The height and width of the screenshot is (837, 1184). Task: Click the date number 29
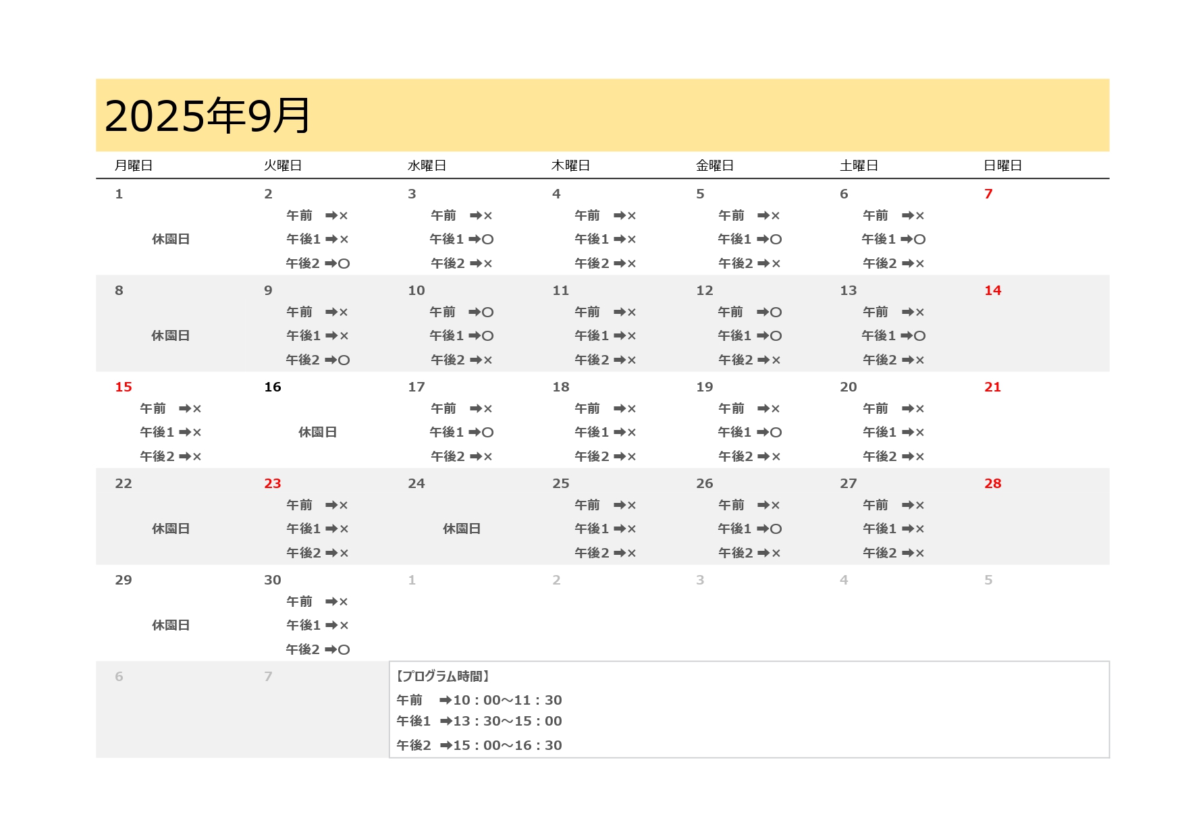(x=124, y=580)
